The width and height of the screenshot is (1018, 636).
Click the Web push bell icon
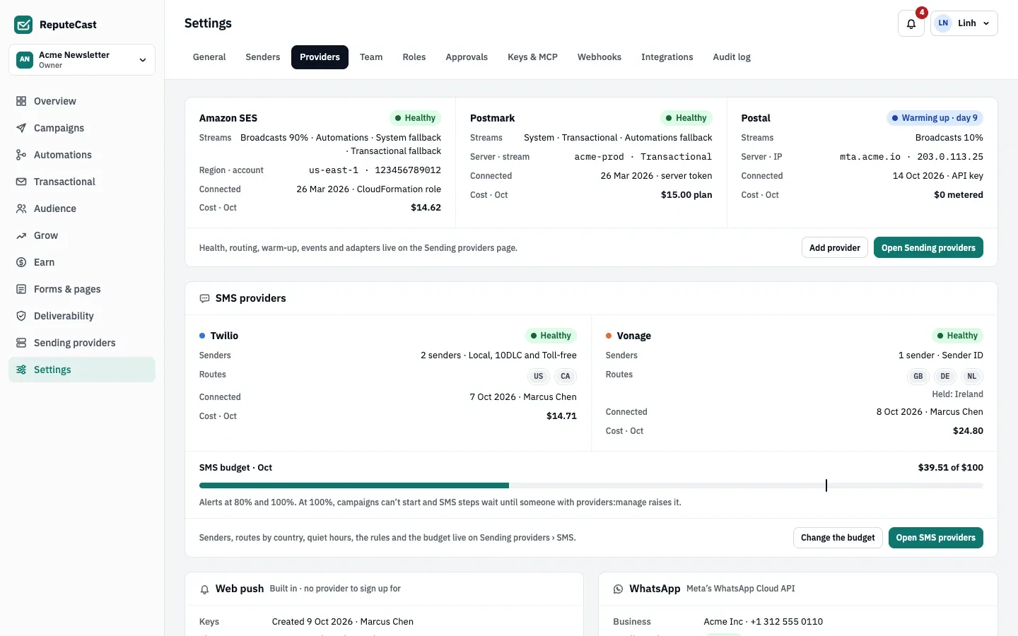(204, 589)
